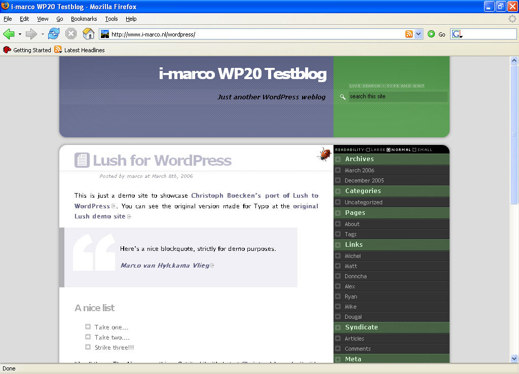Click the vertical scrollbar down arrow

tap(514, 358)
